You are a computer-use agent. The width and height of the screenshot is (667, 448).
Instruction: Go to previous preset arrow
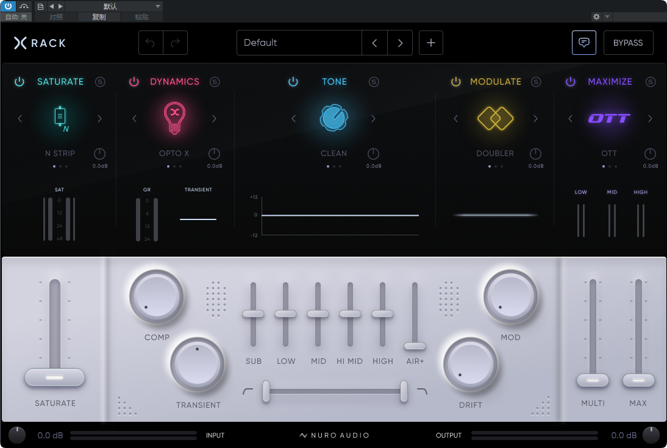374,43
